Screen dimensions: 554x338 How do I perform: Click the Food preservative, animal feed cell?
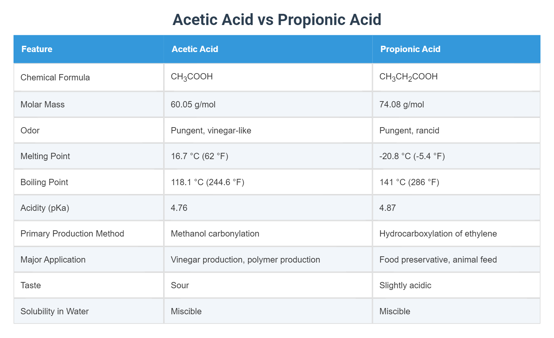pyautogui.click(x=438, y=260)
